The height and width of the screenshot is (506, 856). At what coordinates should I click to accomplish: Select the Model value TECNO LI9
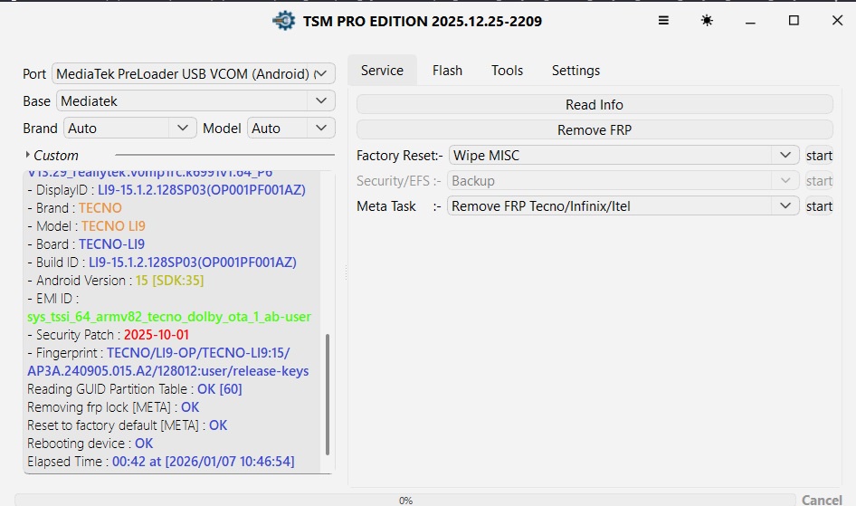tap(113, 226)
